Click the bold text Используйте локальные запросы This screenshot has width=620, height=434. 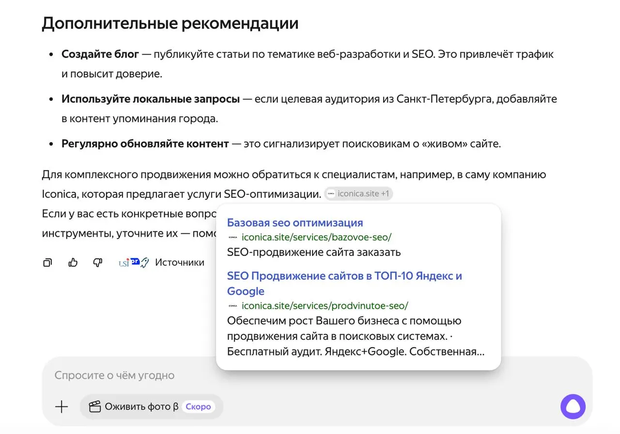[x=151, y=99]
